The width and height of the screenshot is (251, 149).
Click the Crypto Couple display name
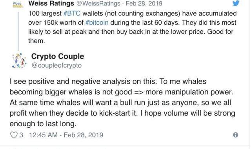pos(58,56)
